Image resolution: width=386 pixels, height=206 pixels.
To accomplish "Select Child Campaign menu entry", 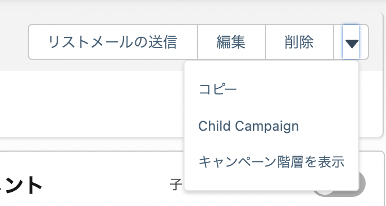I will [271, 126].
